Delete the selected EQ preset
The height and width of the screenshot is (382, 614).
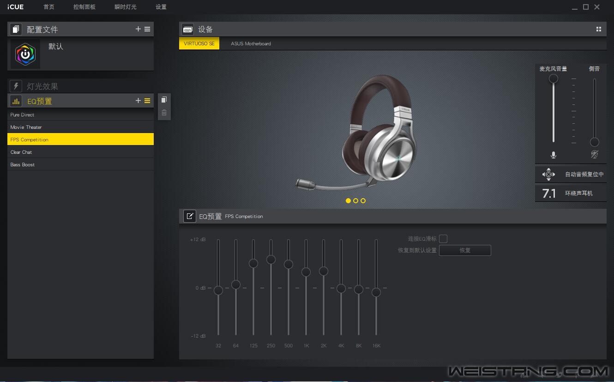164,112
